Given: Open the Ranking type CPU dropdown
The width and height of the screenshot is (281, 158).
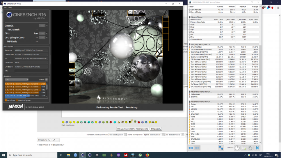Looking at the screenshot, I should (16, 80).
